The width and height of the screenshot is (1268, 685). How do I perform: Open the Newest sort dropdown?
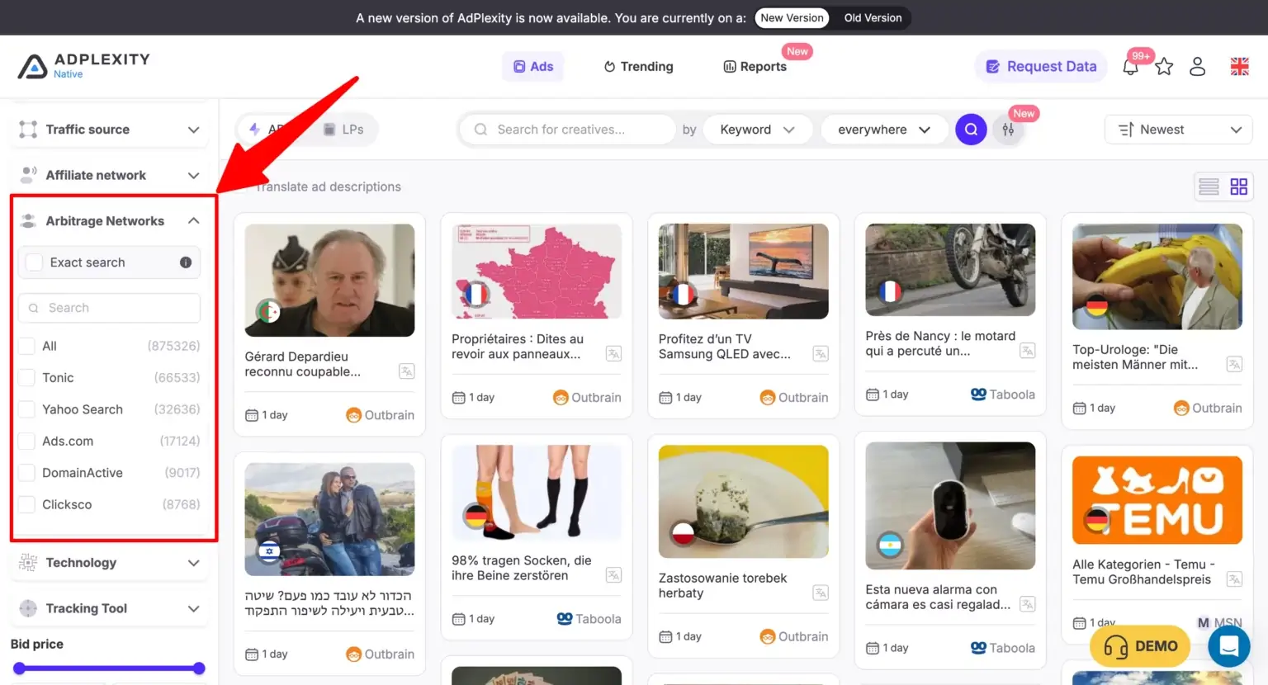[1178, 130]
